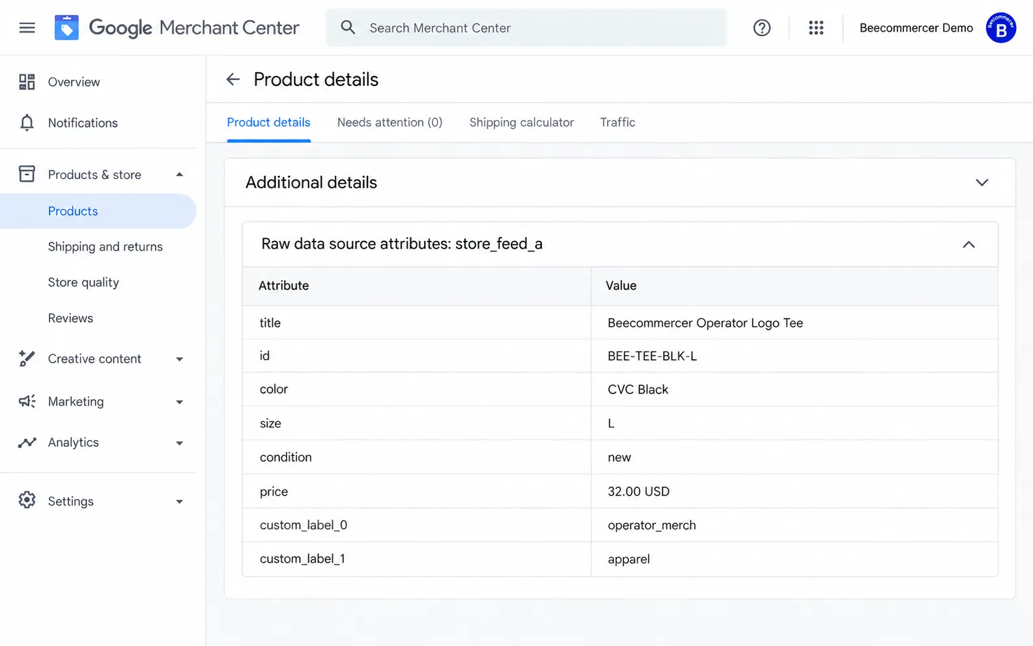1033x646 pixels.
Task: Click the Products & store box icon
Action: pyautogui.click(x=27, y=174)
